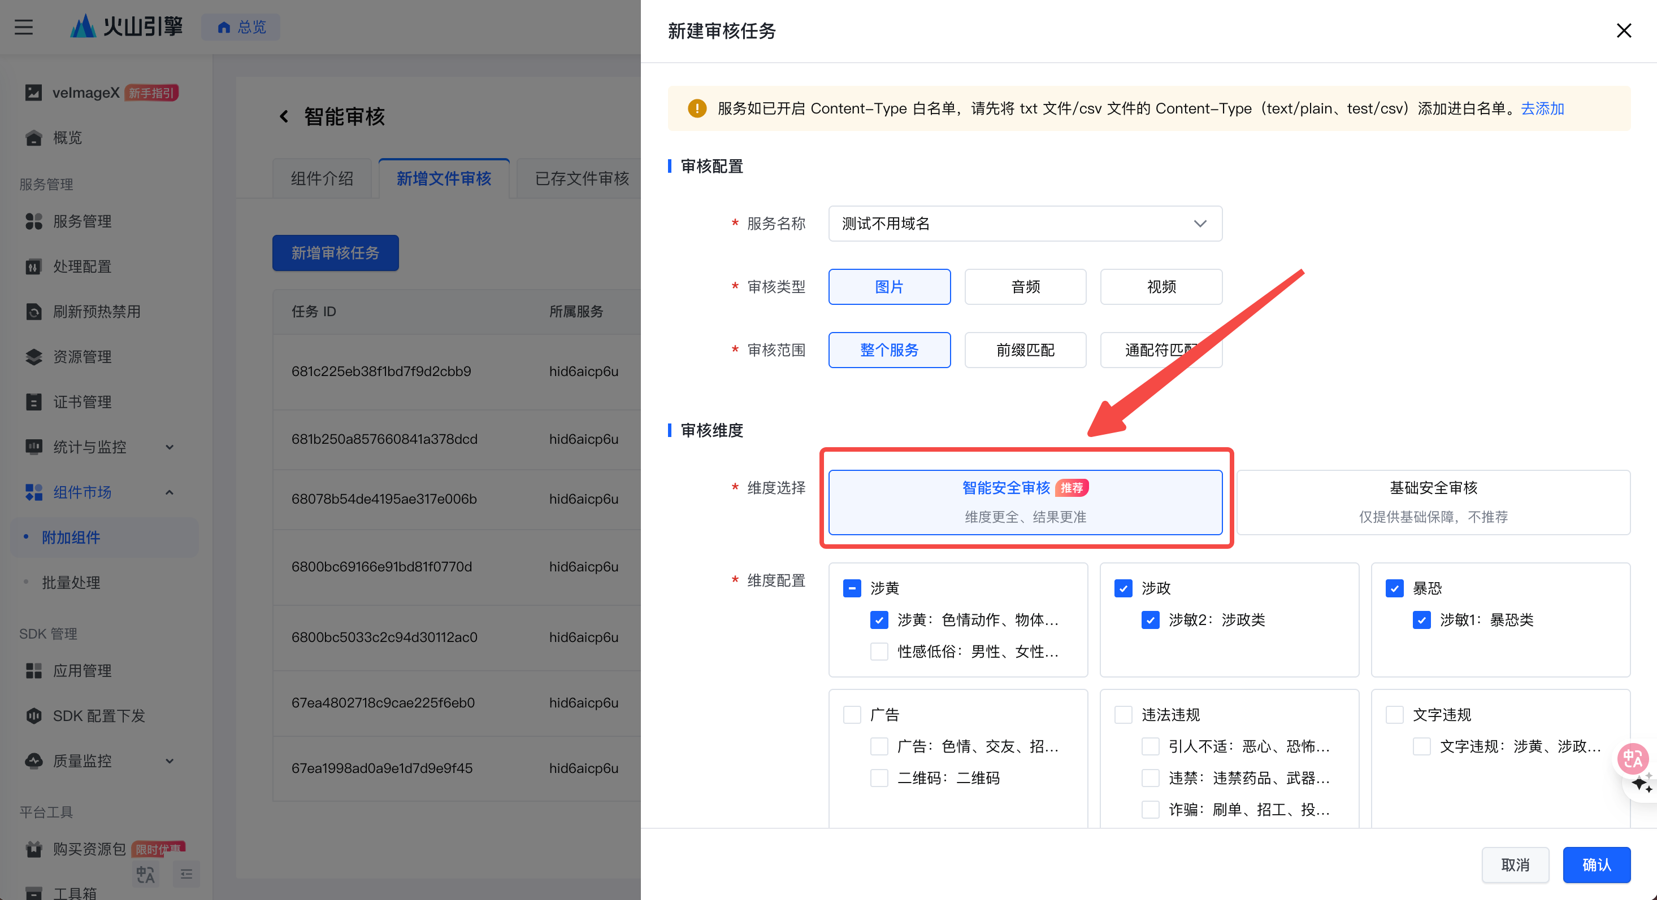The height and width of the screenshot is (900, 1657).
Task: Click the 资源管理 layers icon
Action: coord(33,357)
